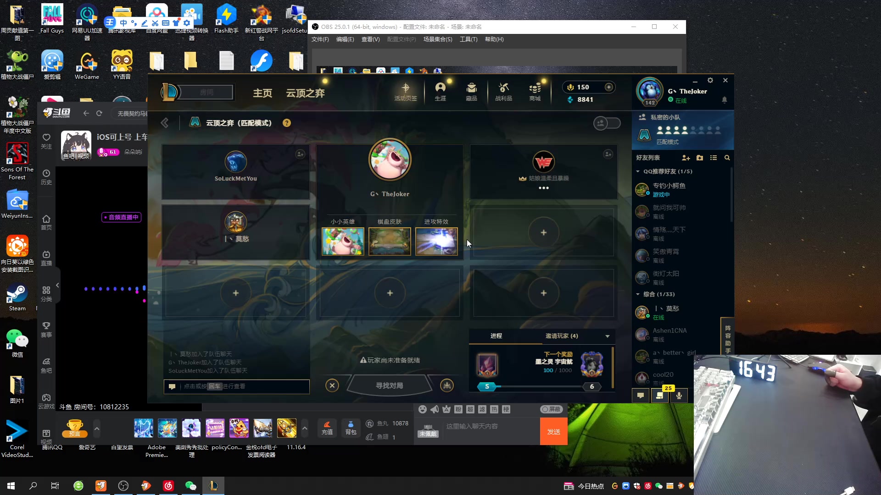This screenshot has height=495, width=881.
Task: Select the 棋盘皮肤 arena skin thumbnail
Action: click(x=390, y=241)
